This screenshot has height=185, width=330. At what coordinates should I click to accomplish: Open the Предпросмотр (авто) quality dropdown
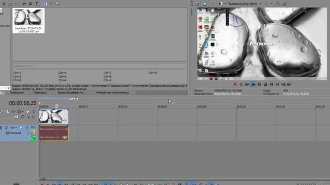point(244,4)
